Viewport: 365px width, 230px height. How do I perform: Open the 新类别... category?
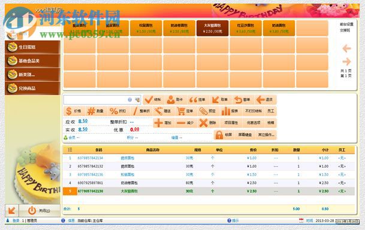point(32,75)
